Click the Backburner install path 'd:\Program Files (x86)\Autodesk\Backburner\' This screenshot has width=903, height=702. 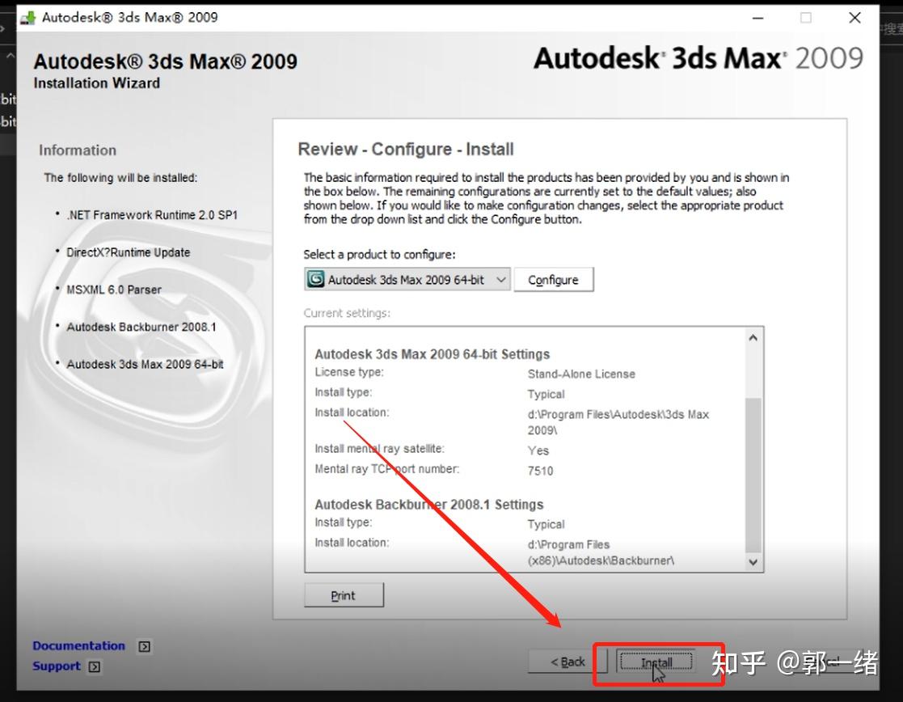click(x=601, y=552)
